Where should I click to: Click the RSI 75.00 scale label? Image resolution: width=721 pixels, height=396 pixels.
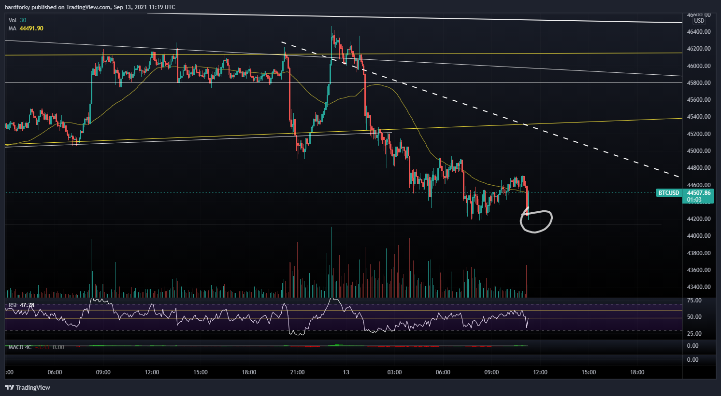(694, 300)
